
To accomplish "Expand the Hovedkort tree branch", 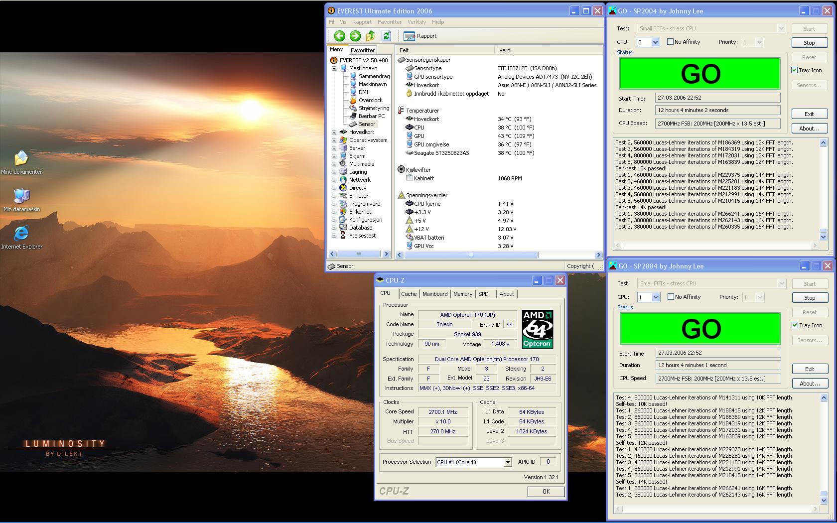I will click(334, 132).
